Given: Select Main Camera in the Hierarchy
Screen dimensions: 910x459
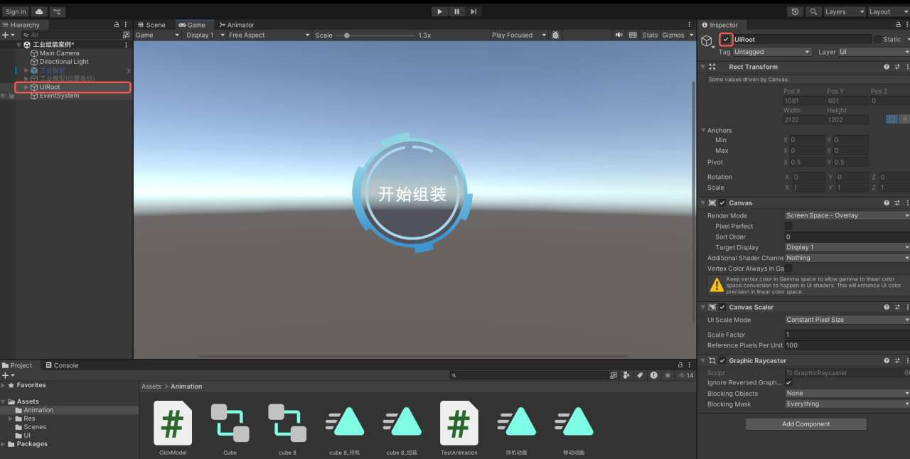Looking at the screenshot, I should (x=60, y=53).
